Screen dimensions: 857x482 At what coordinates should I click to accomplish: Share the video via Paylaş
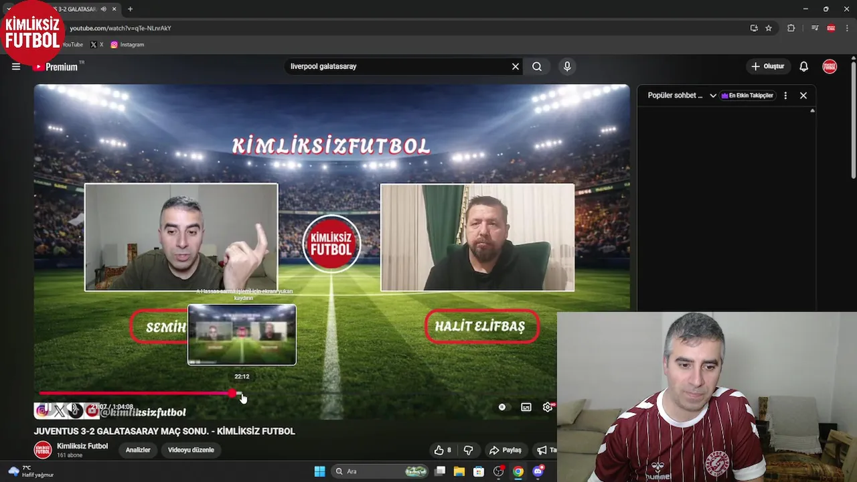(505, 450)
